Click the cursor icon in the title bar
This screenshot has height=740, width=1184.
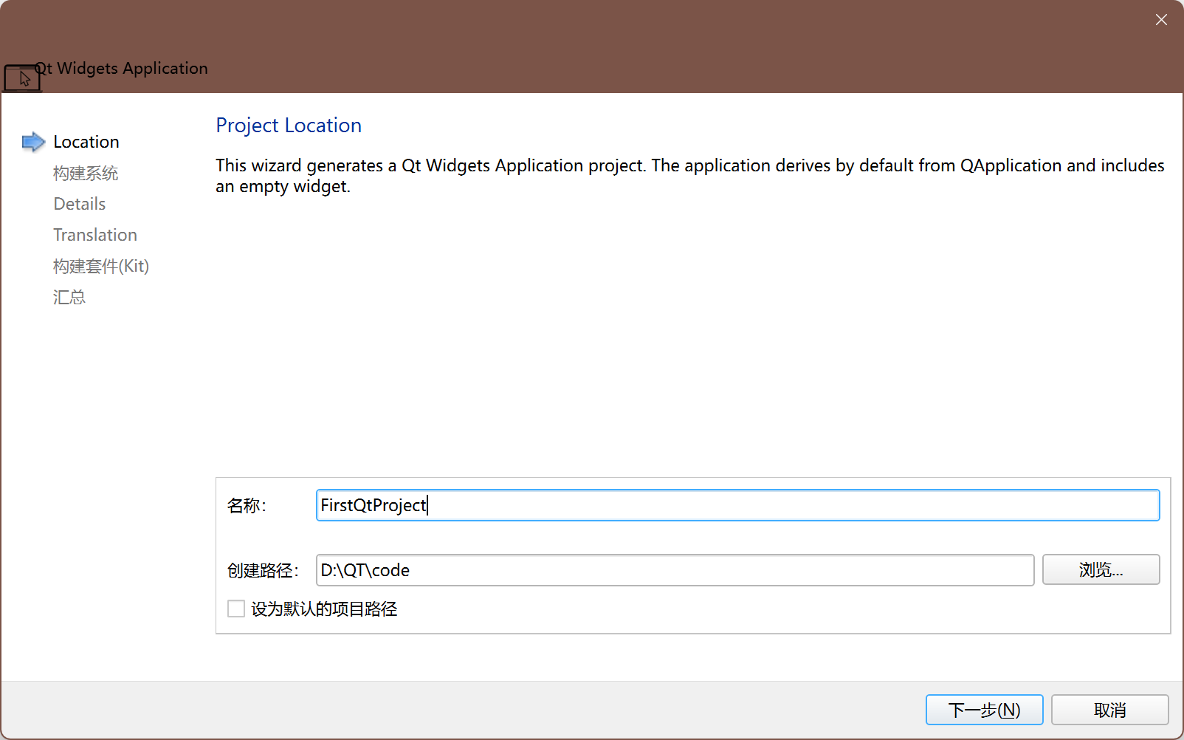22,77
